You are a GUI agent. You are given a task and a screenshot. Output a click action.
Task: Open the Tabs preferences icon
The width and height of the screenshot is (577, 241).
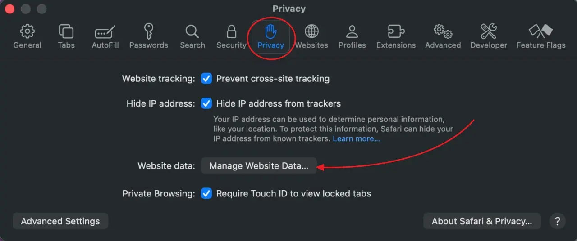pyautogui.click(x=66, y=32)
